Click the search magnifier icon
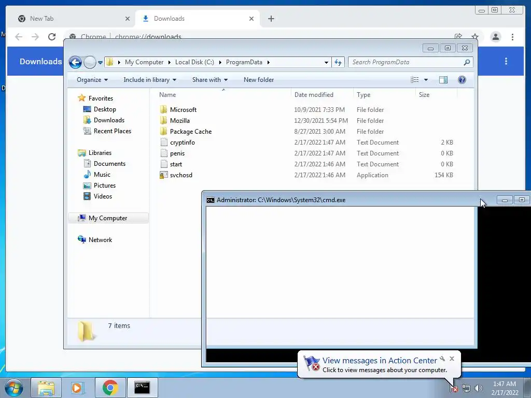Screen dimensions: 531x398 [467, 62]
